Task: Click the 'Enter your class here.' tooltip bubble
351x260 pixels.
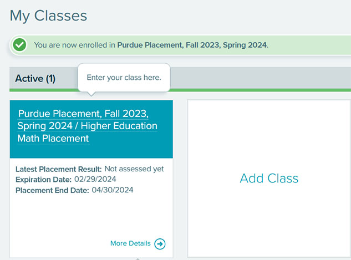Action: click(x=124, y=78)
